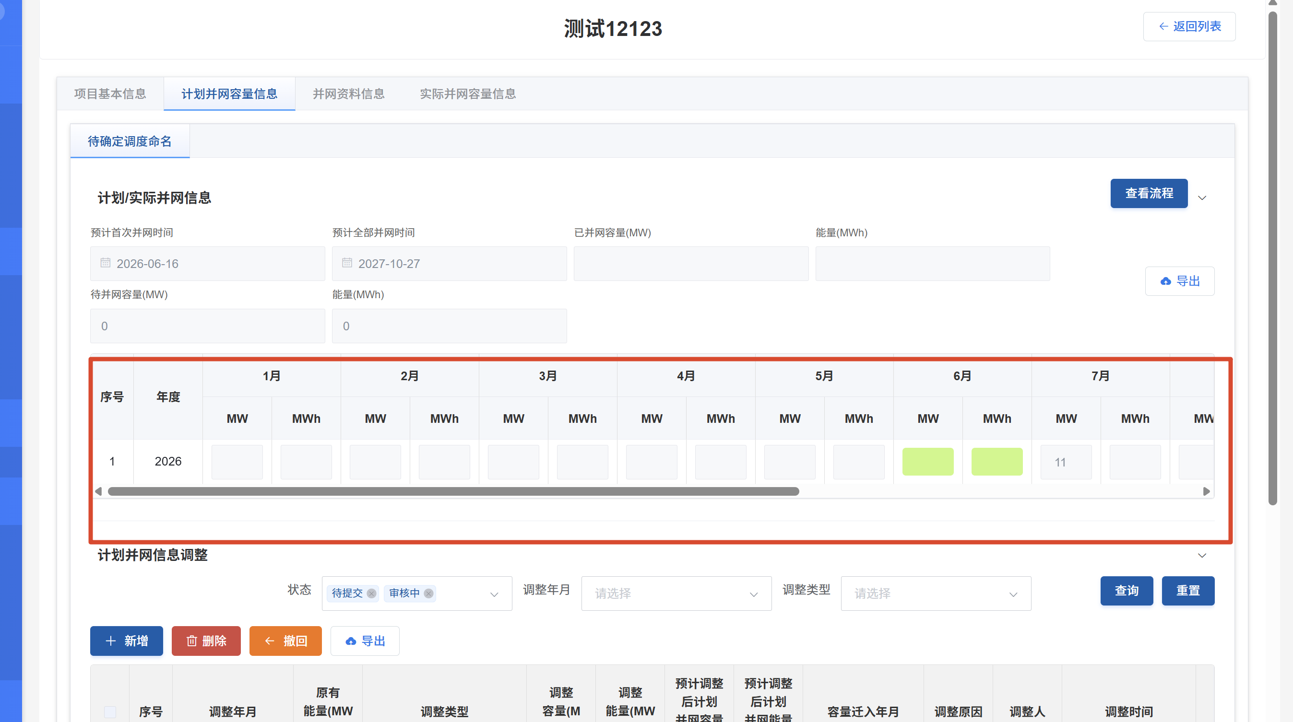Image resolution: width=1293 pixels, height=722 pixels.
Task: Click 1月 MW cell for 2026
Action: pyautogui.click(x=237, y=462)
